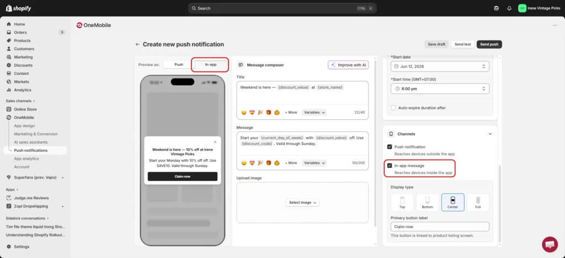Image resolution: width=565 pixels, height=258 pixels.
Task: Expand the Apps section in sidebar
Action: pos(12,189)
